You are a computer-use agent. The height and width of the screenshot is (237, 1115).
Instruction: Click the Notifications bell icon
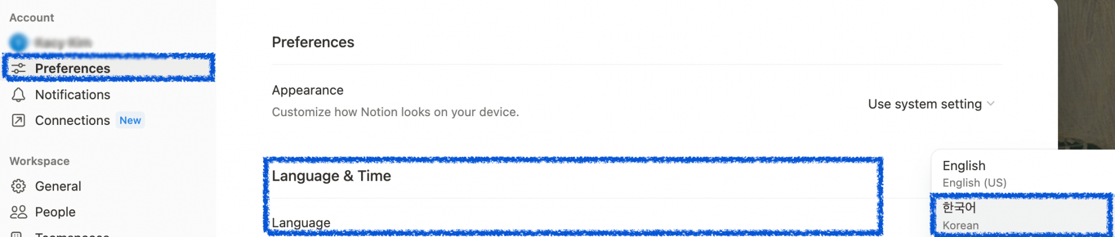19,95
